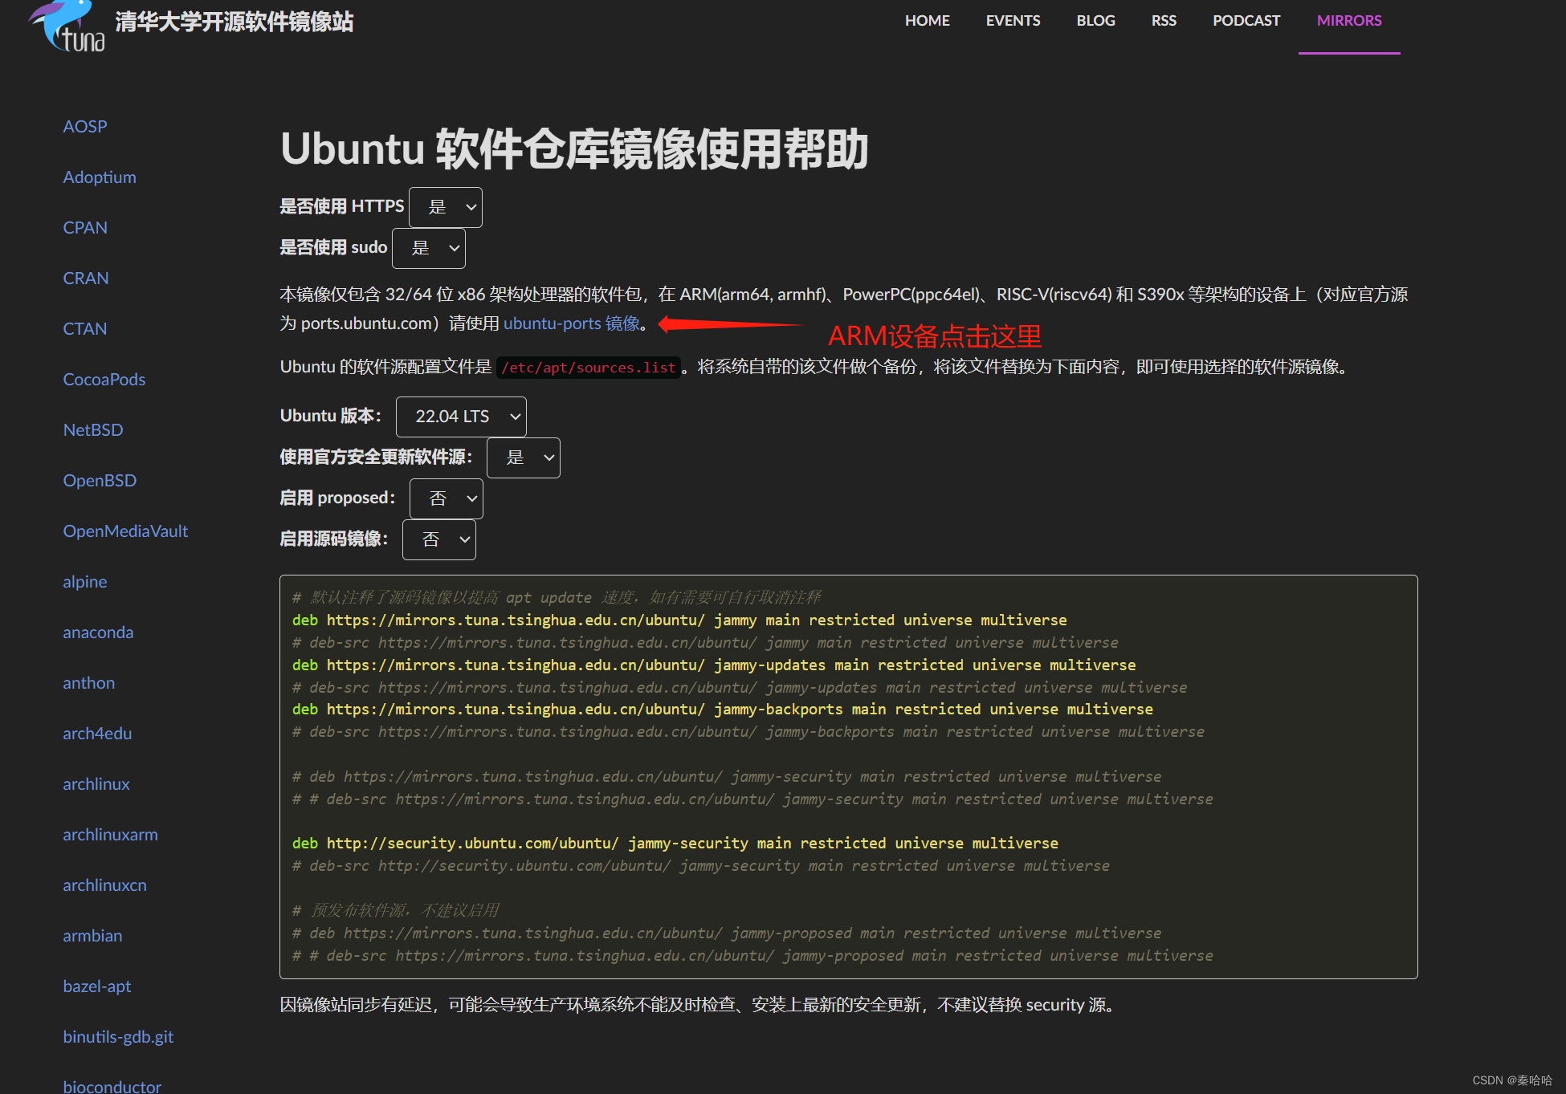Click the TUNA logo icon
The image size is (1566, 1094).
[x=67, y=26]
